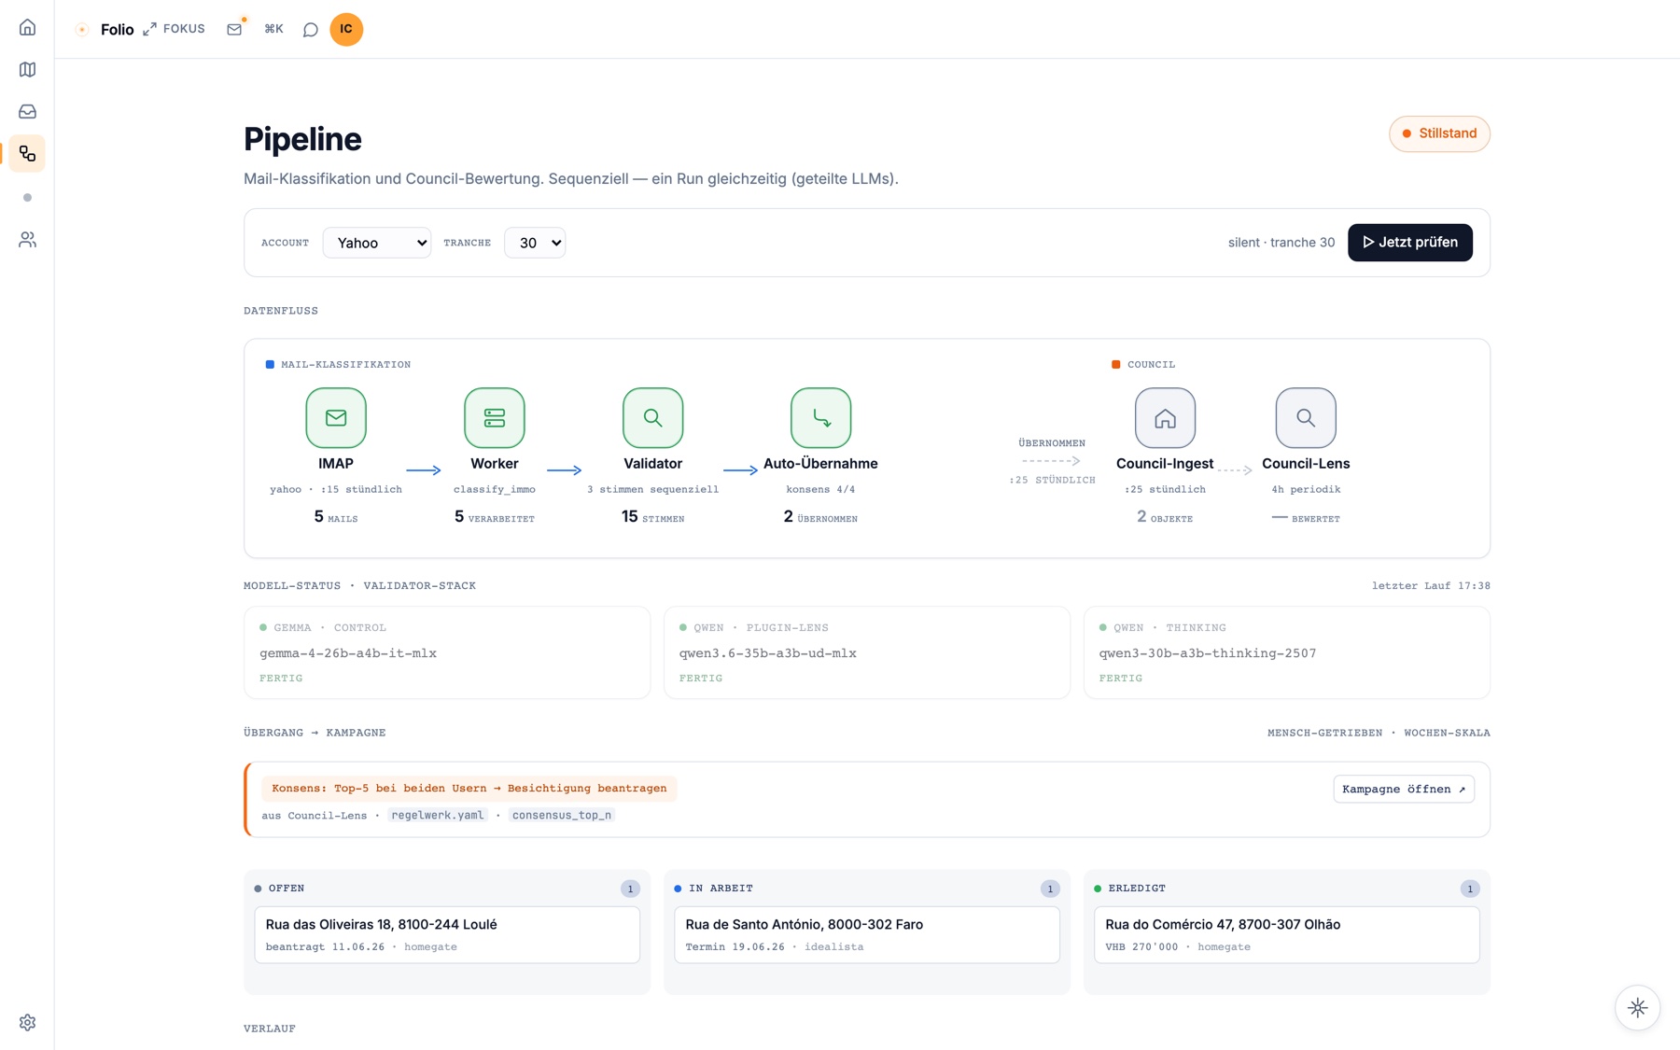Toggle FOKUS mode
1680x1050 pixels.
coord(175,29)
